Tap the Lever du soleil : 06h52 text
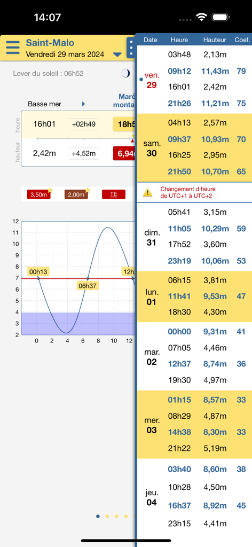The width and height of the screenshot is (252, 547). click(x=49, y=73)
